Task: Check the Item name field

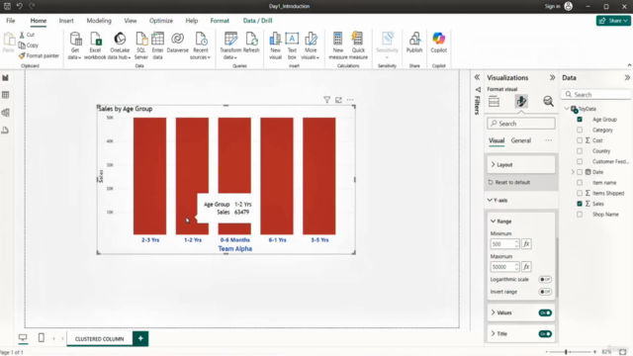Action: [580, 182]
